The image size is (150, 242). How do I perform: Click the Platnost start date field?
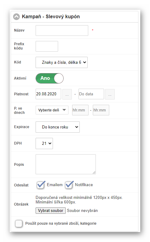click(48, 94)
